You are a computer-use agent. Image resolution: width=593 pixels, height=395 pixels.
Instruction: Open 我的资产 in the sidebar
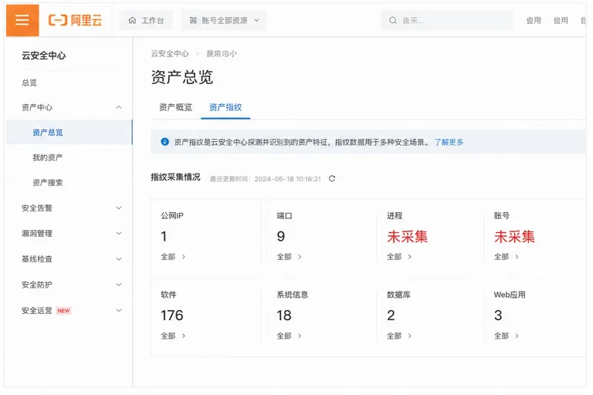click(48, 157)
